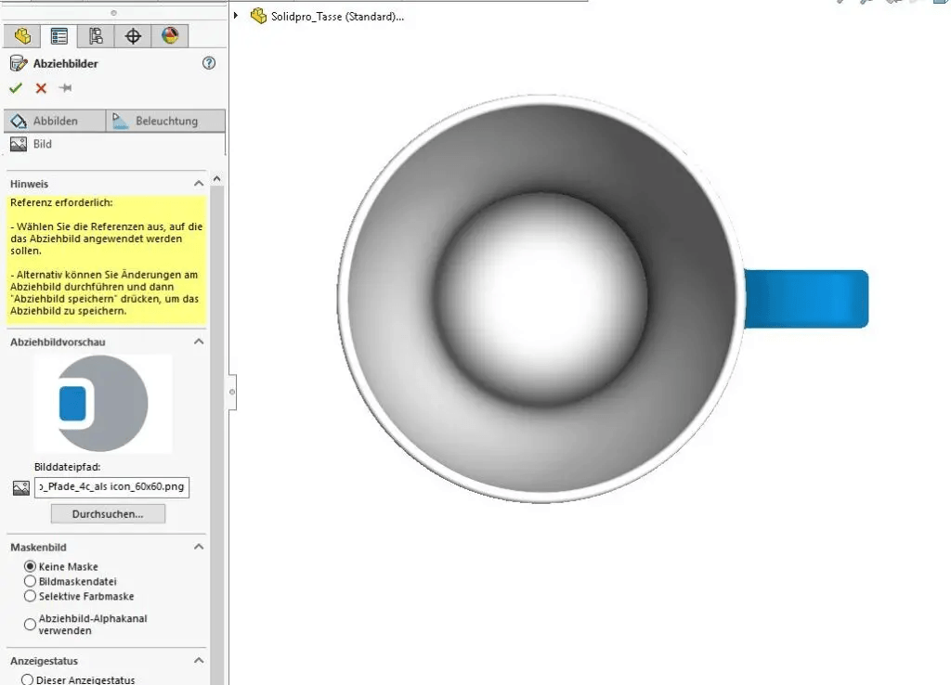Pin the Abziehbilder panel open
The height and width of the screenshot is (685, 951).
(65, 88)
